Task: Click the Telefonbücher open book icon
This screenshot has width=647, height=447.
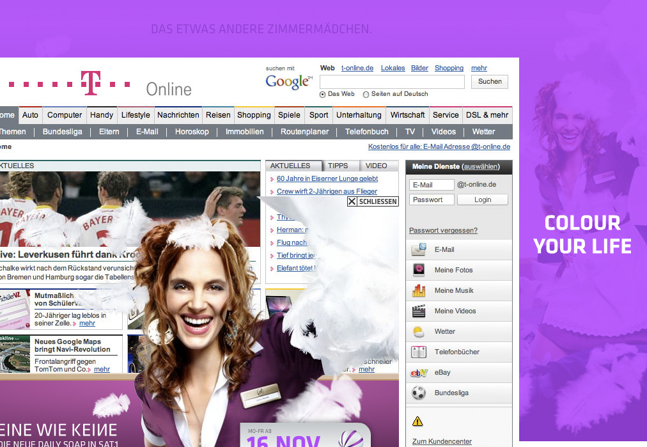Action: [418, 352]
